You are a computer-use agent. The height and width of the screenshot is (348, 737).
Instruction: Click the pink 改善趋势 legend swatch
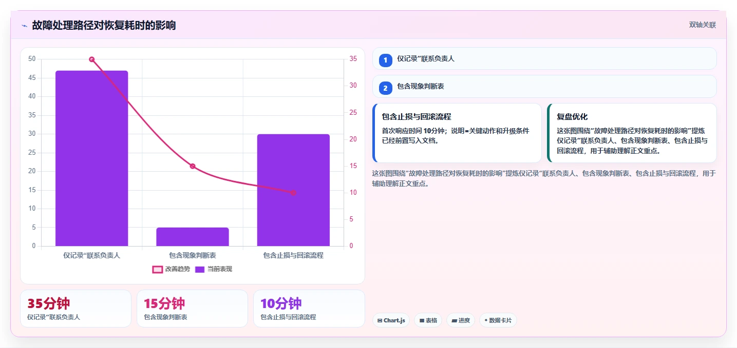[158, 270]
